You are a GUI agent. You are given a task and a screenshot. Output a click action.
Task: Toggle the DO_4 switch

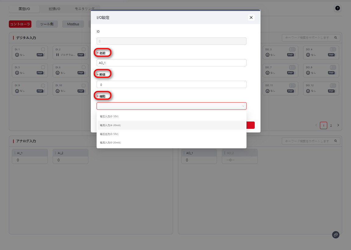pos(333,49)
